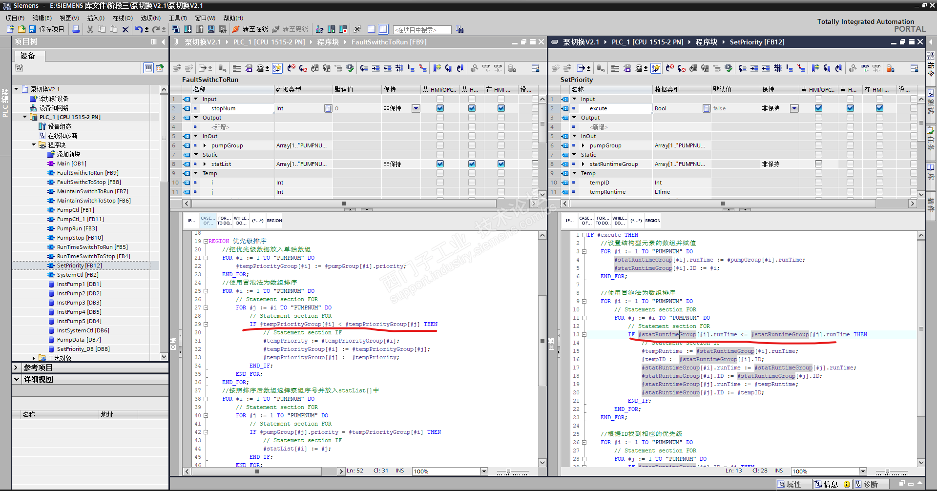The height and width of the screenshot is (491, 937).
Task: Open retain dropdown for excute variable
Action: coord(794,108)
